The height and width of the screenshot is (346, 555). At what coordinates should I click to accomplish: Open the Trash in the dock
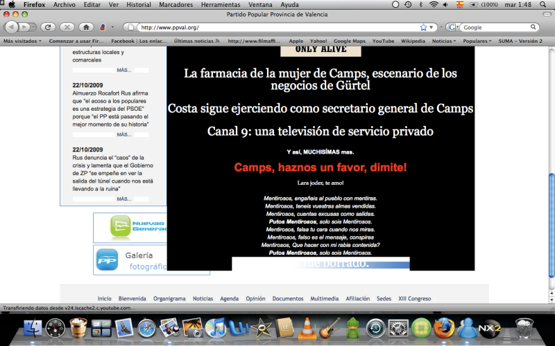[525, 327]
